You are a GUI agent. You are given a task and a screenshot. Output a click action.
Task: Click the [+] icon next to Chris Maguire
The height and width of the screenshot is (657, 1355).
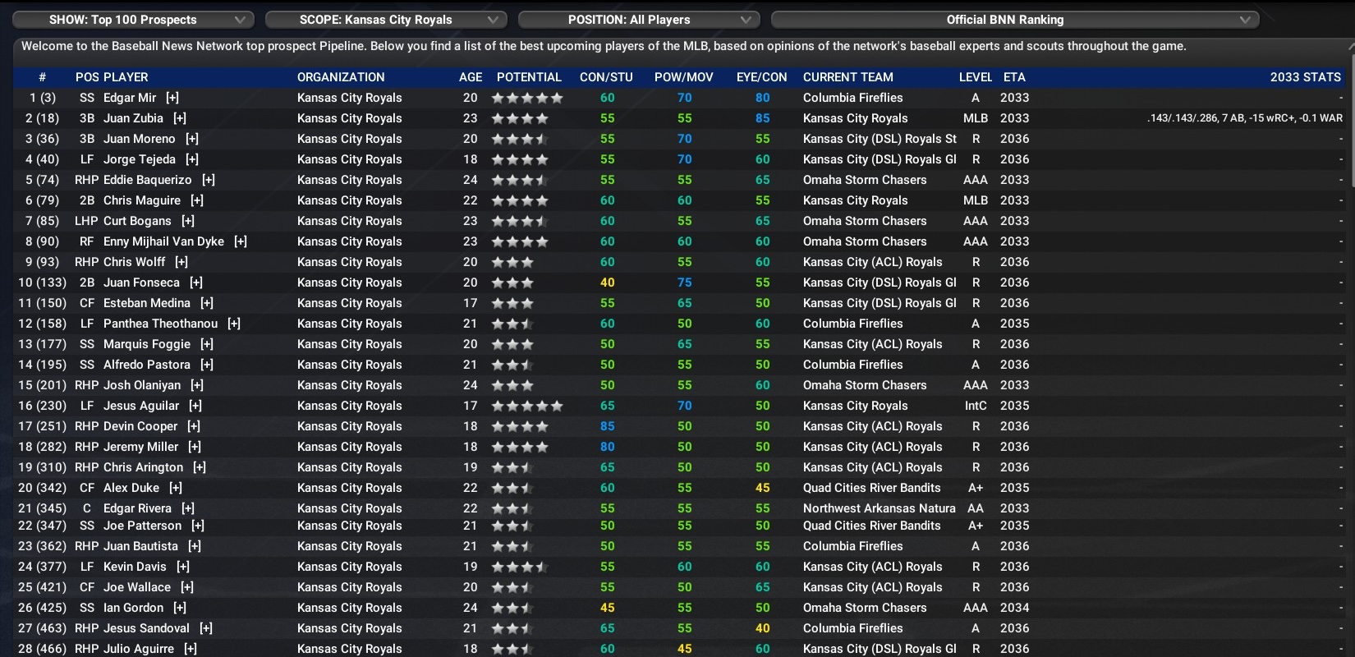197,200
